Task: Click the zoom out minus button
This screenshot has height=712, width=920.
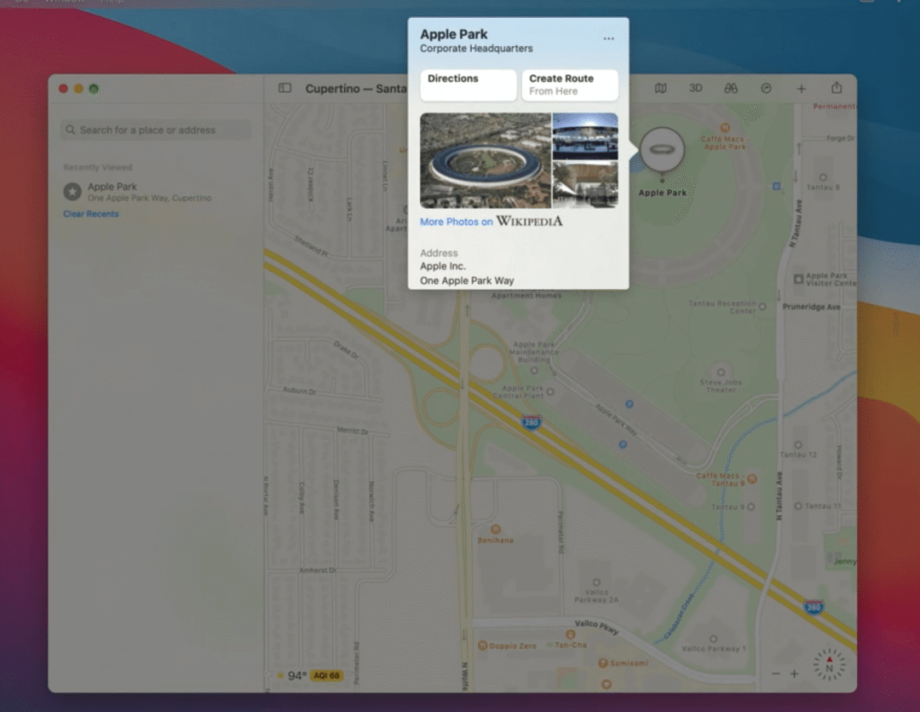Action: (776, 674)
